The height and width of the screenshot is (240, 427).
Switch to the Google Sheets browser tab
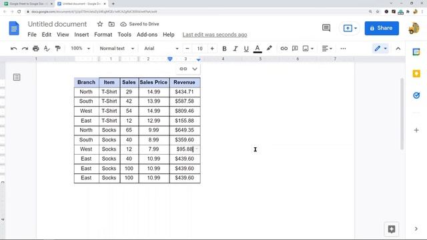click(28, 4)
